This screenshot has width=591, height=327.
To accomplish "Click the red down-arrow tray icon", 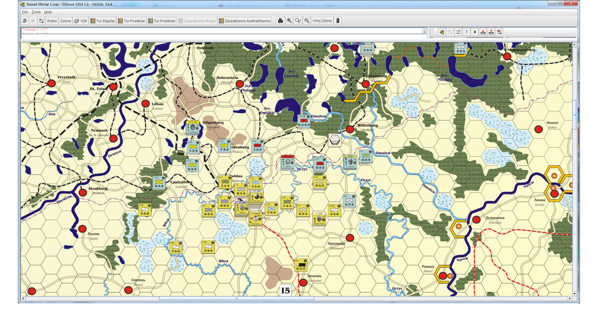I will click(x=483, y=32).
